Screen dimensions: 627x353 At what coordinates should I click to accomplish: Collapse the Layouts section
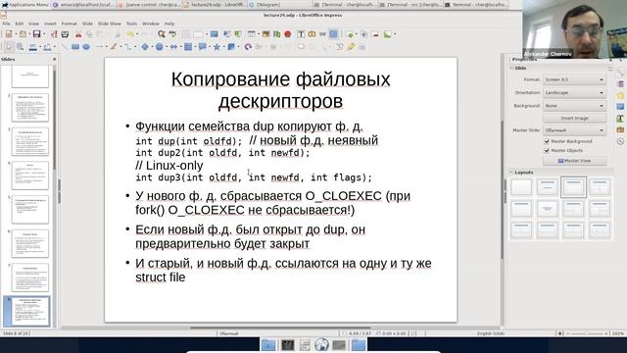(x=511, y=173)
